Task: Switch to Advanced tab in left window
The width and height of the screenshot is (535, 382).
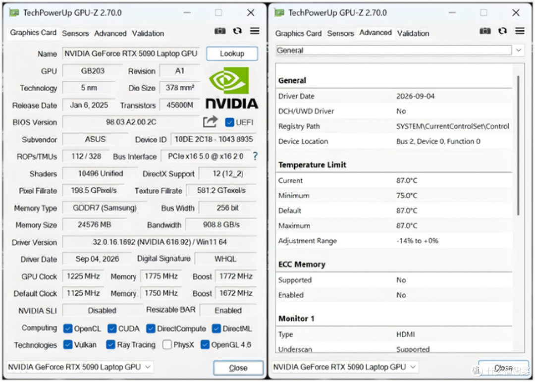Action: pos(110,33)
